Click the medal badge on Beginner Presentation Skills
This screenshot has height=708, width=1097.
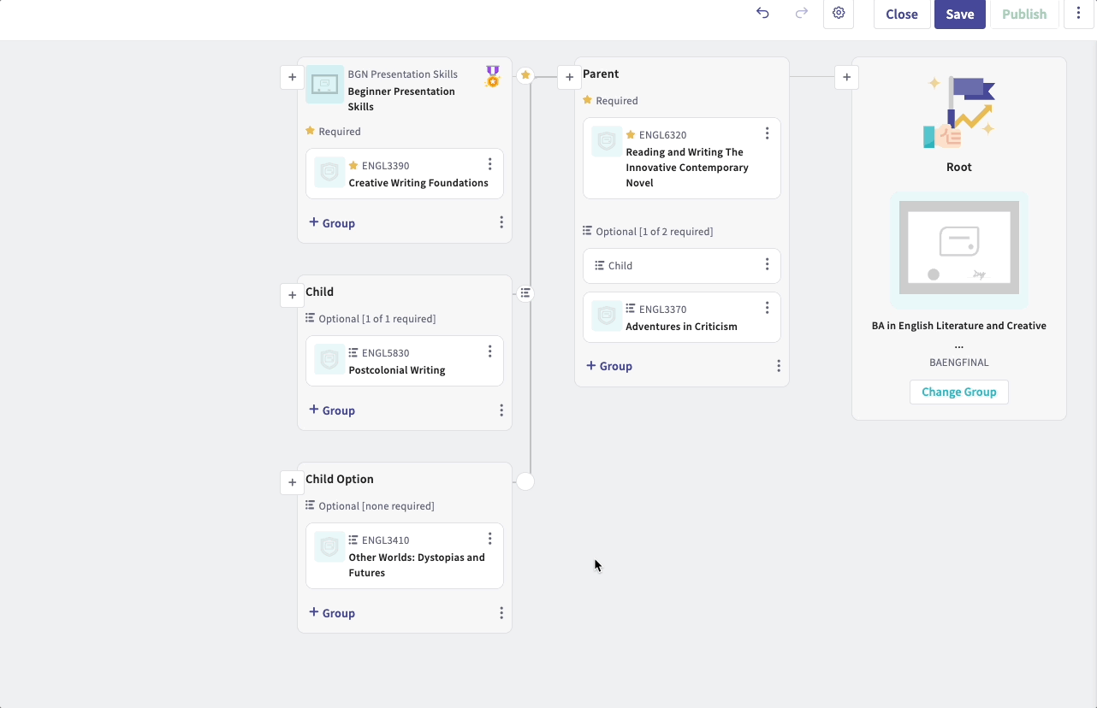[x=491, y=77]
